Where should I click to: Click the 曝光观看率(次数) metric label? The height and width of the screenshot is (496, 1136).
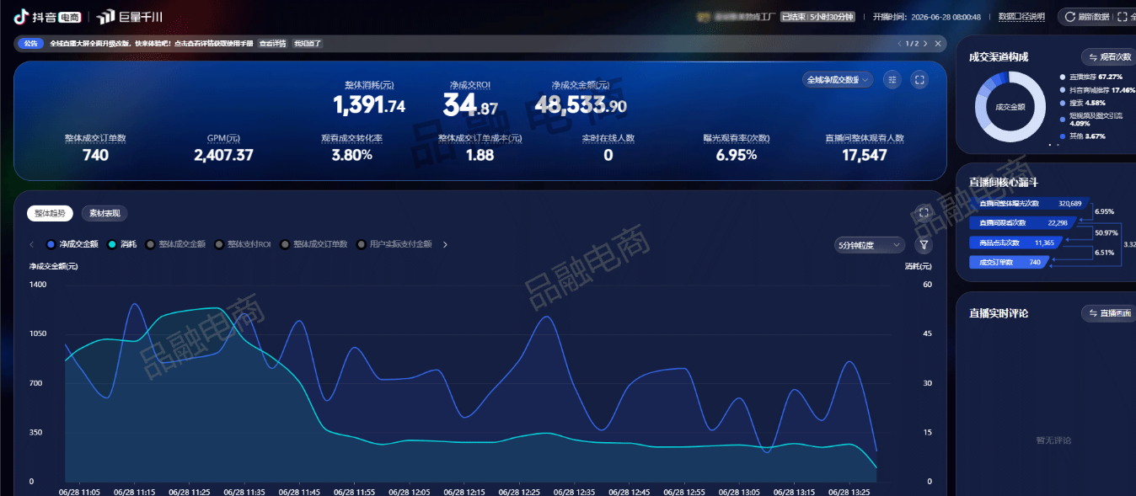pos(736,138)
